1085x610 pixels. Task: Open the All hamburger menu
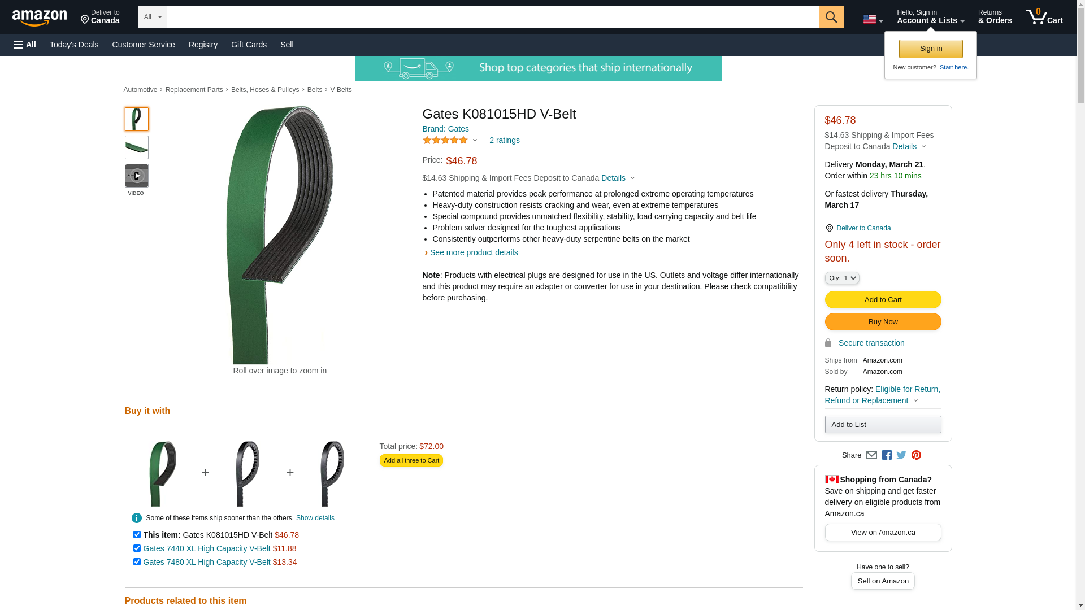coord(25,45)
